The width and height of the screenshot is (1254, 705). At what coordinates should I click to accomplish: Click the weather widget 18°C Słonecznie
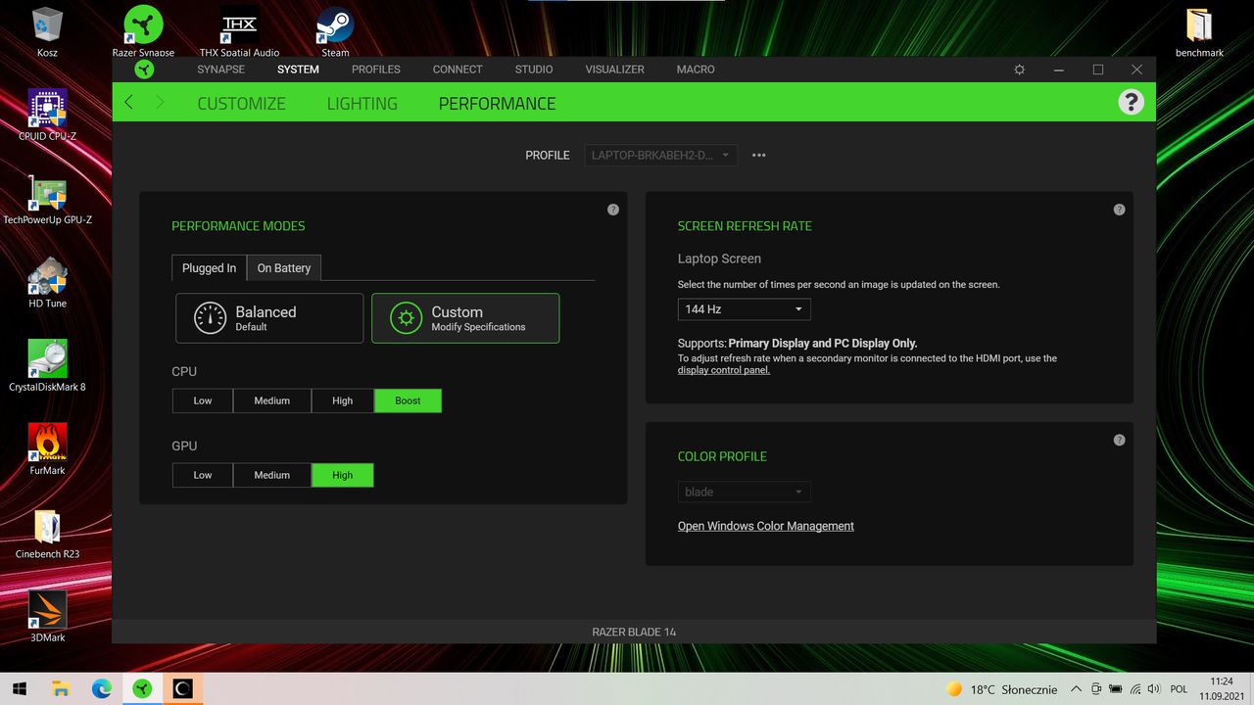coord(1001,689)
